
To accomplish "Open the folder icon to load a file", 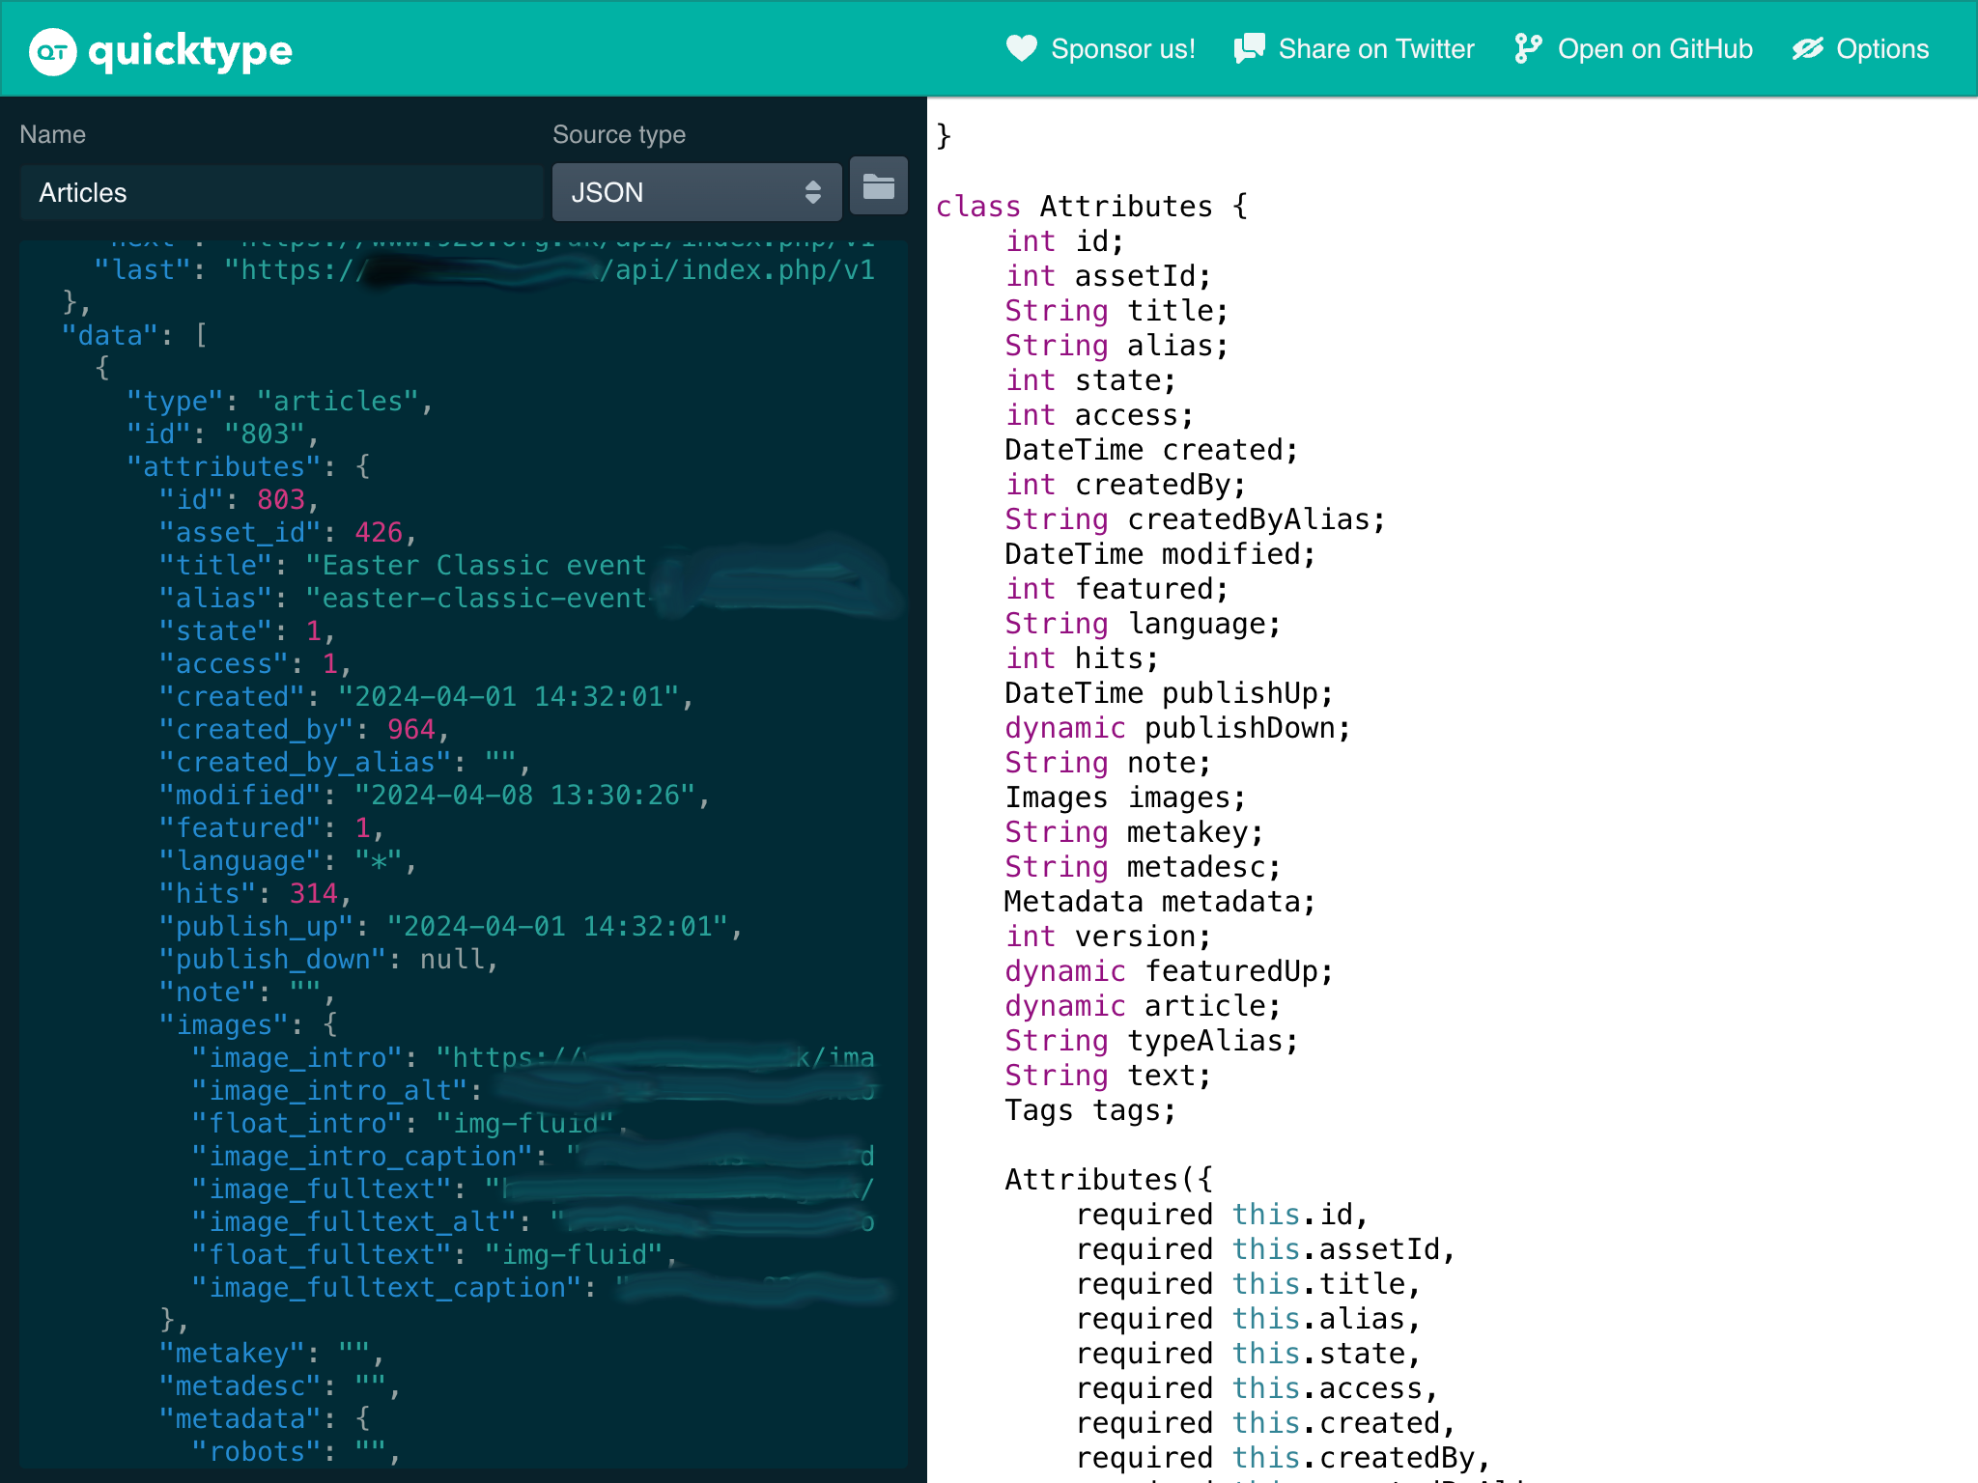I will tap(878, 186).
